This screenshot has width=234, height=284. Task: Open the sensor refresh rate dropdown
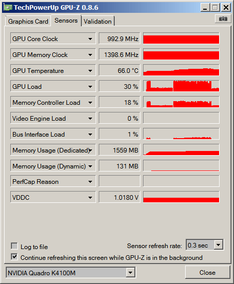(x=219, y=245)
